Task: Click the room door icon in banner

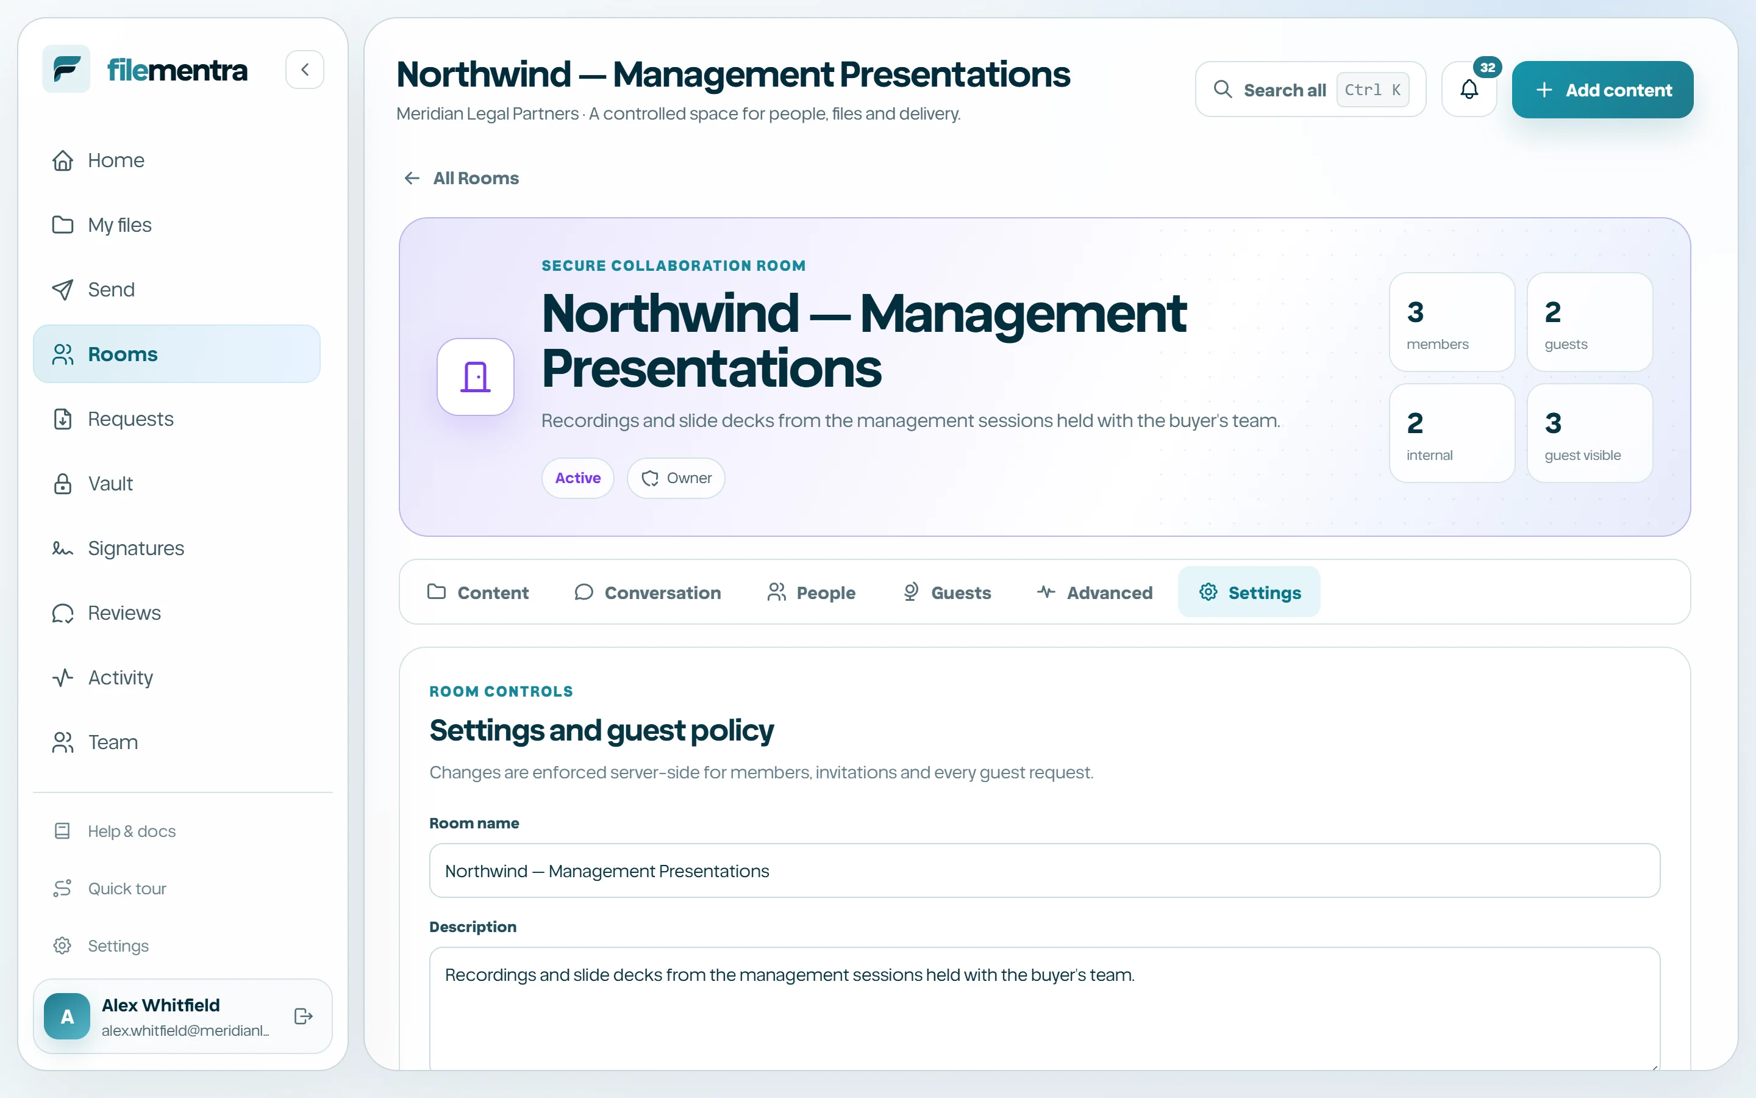Action: click(x=476, y=377)
